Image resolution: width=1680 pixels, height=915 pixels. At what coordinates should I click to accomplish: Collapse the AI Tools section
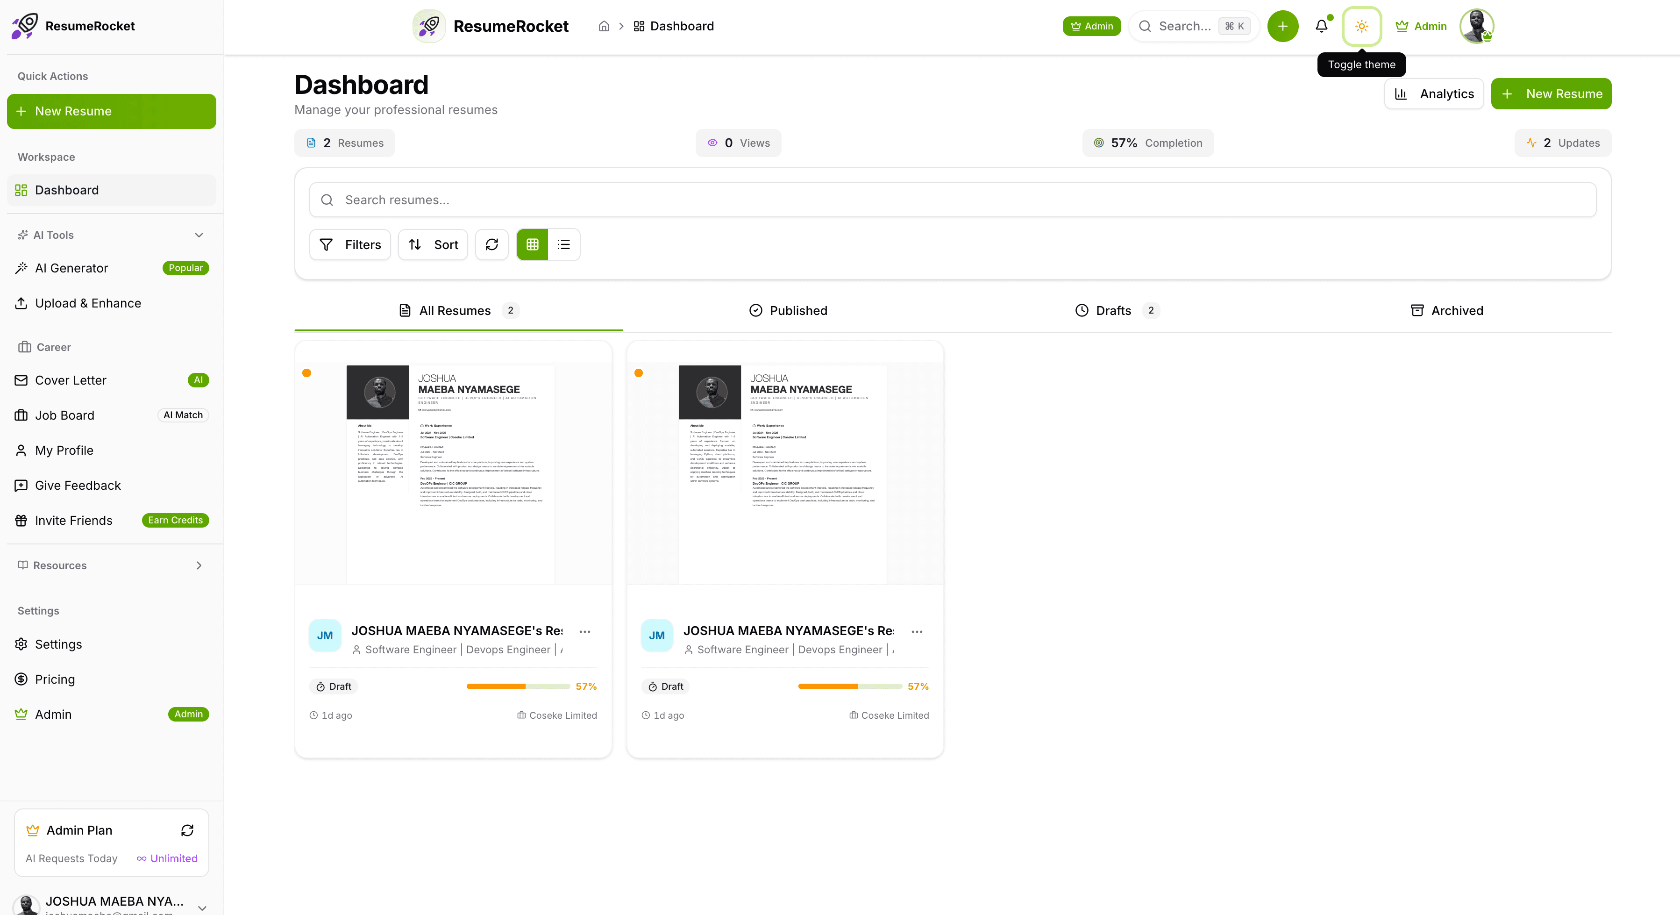tap(199, 235)
